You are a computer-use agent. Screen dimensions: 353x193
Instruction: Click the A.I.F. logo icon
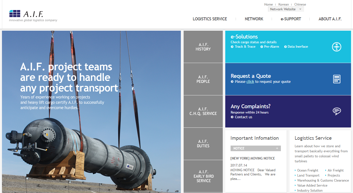[15, 13]
